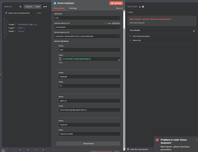Click the left edge panel handle
The height and width of the screenshot is (152, 198).
[1, 75]
